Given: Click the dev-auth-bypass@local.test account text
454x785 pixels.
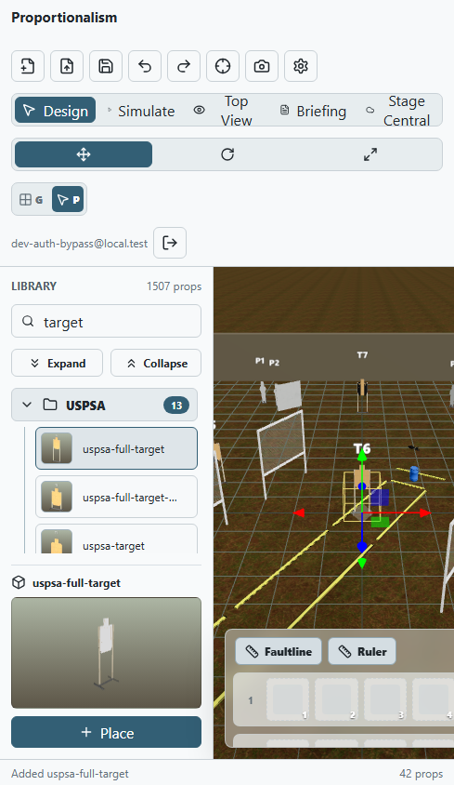Looking at the screenshot, I should point(80,244).
